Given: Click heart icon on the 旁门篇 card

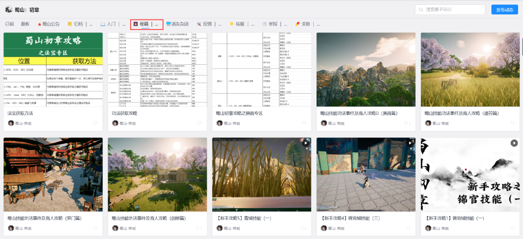Looking at the screenshot, I should point(95,228).
